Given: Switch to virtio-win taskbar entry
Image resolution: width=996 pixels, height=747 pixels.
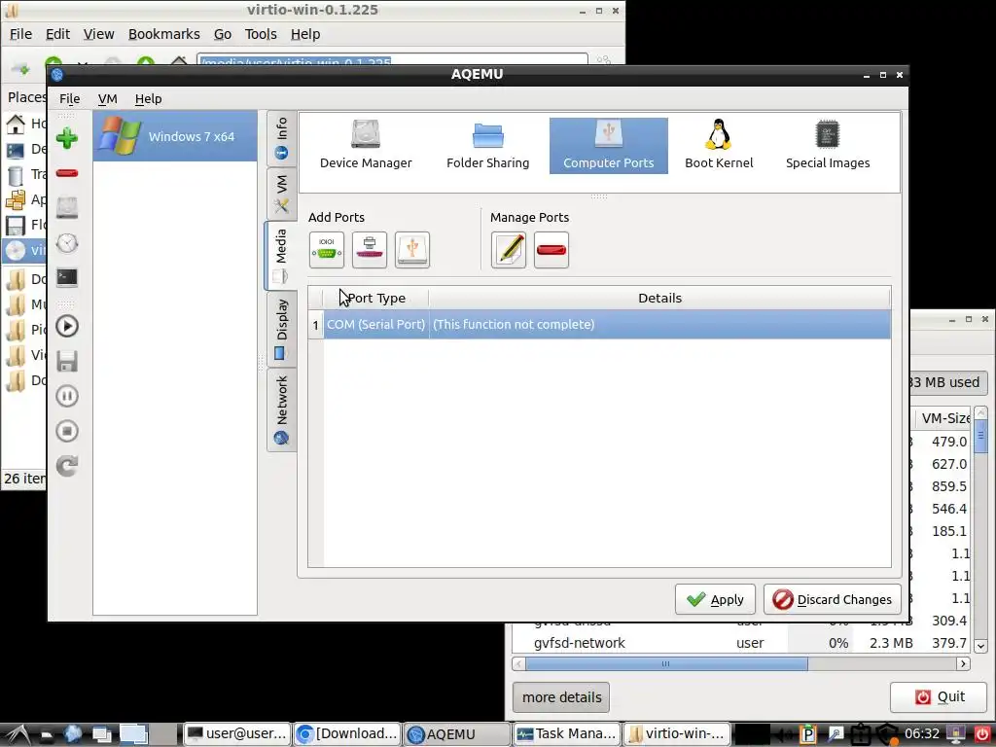Looking at the screenshot, I should tap(677, 733).
